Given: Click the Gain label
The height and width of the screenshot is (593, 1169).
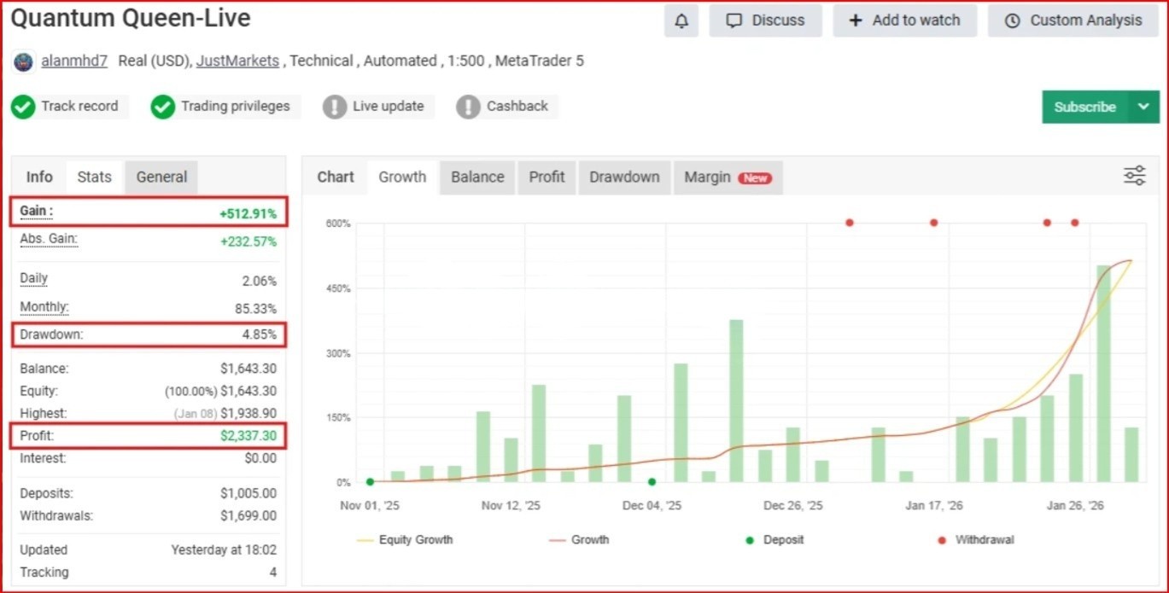Looking at the screenshot, I should pyautogui.click(x=36, y=211).
